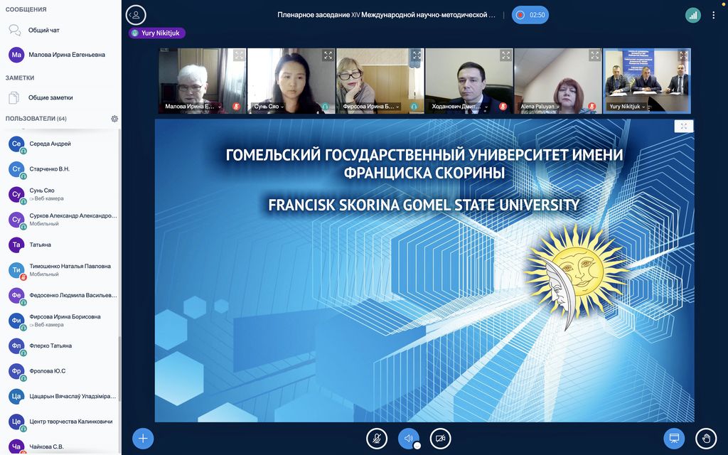This screenshot has width=728, height=455.
Task: Make the presentation fullscreen
Action: [683, 127]
